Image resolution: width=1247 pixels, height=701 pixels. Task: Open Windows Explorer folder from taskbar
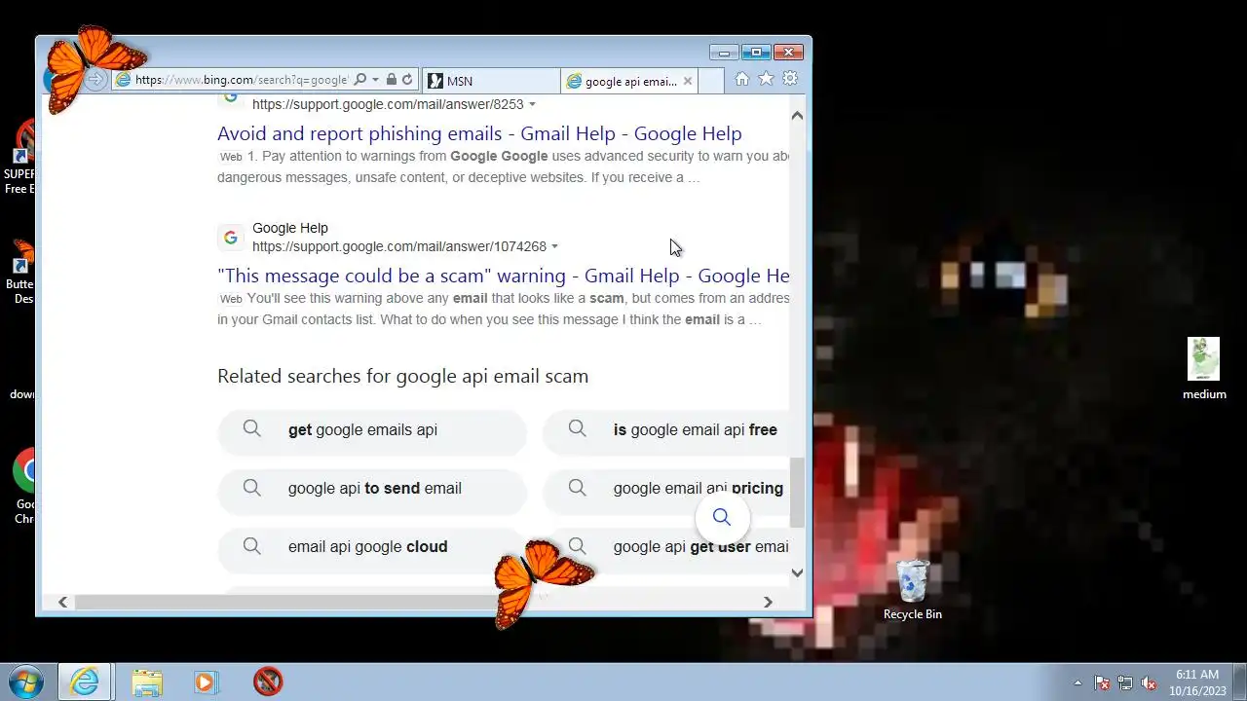[x=147, y=682]
